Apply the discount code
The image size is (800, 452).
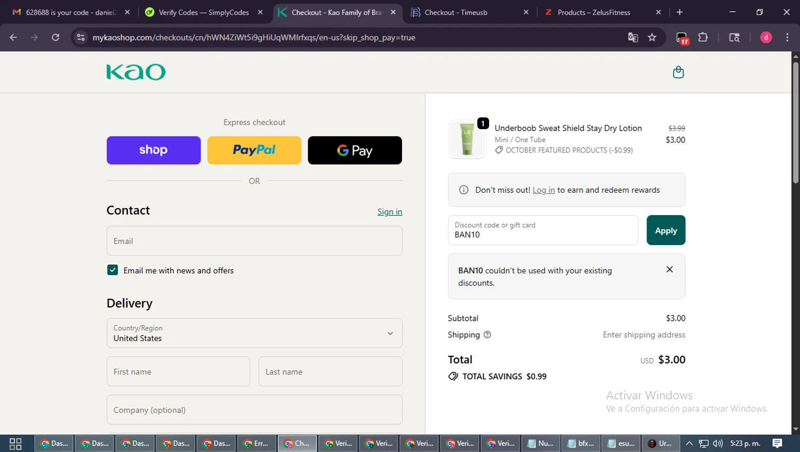click(666, 230)
